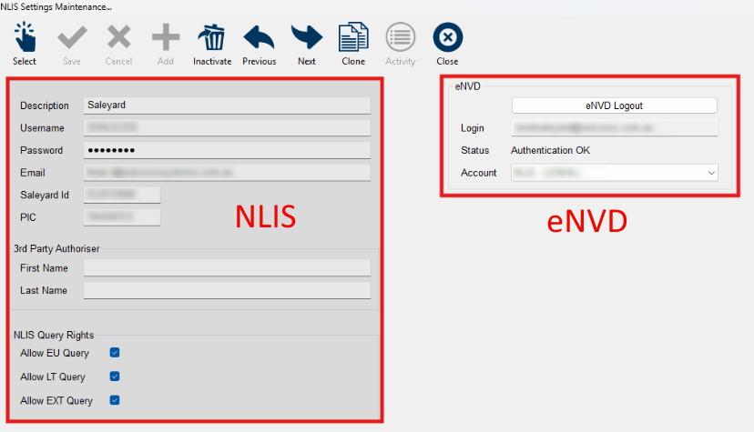Inactivate record using trash can icon
Screen dimensions: 754x432
(x=212, y=38)
